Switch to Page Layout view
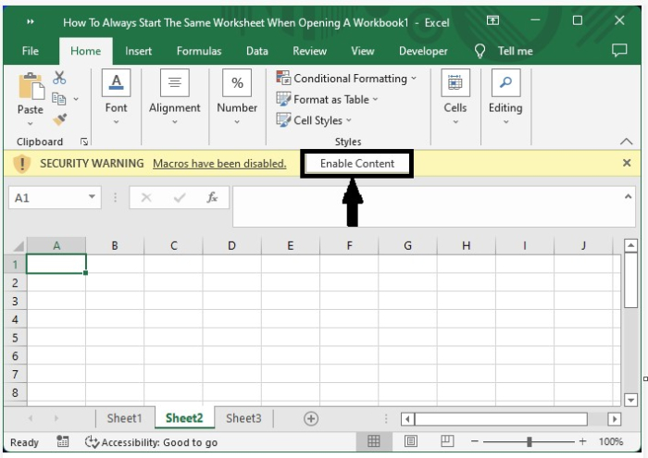 tap(410, 441)
